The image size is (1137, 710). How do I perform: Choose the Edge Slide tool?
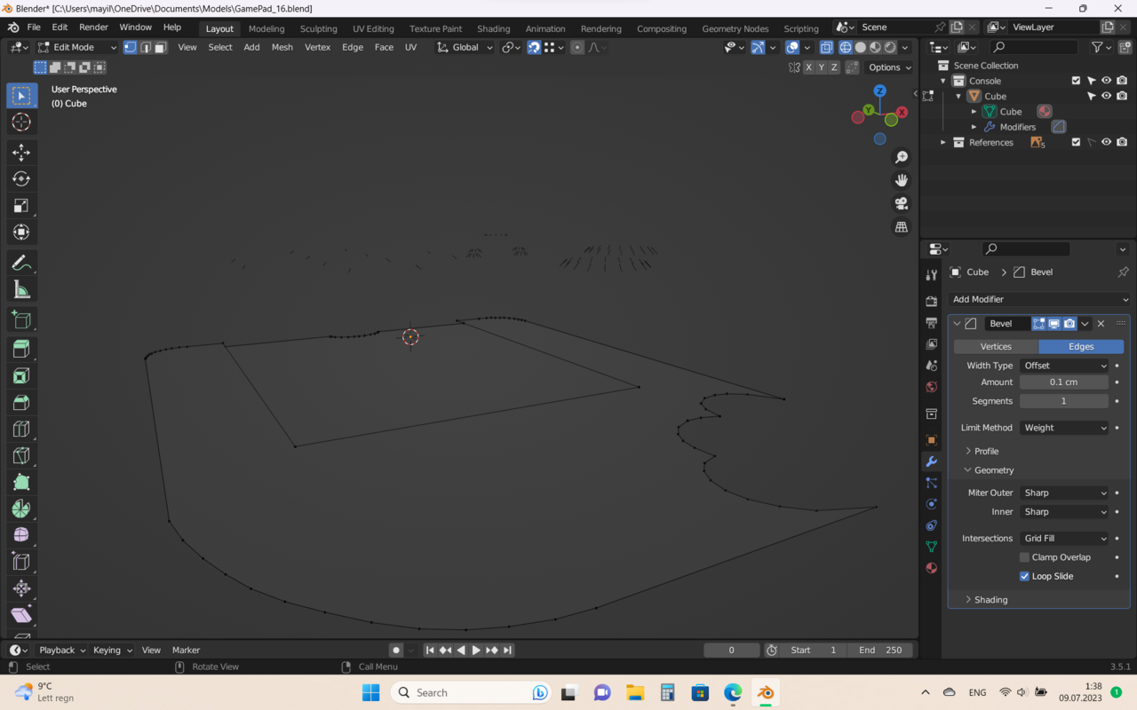pyautogui.click(x=21, y=562)
